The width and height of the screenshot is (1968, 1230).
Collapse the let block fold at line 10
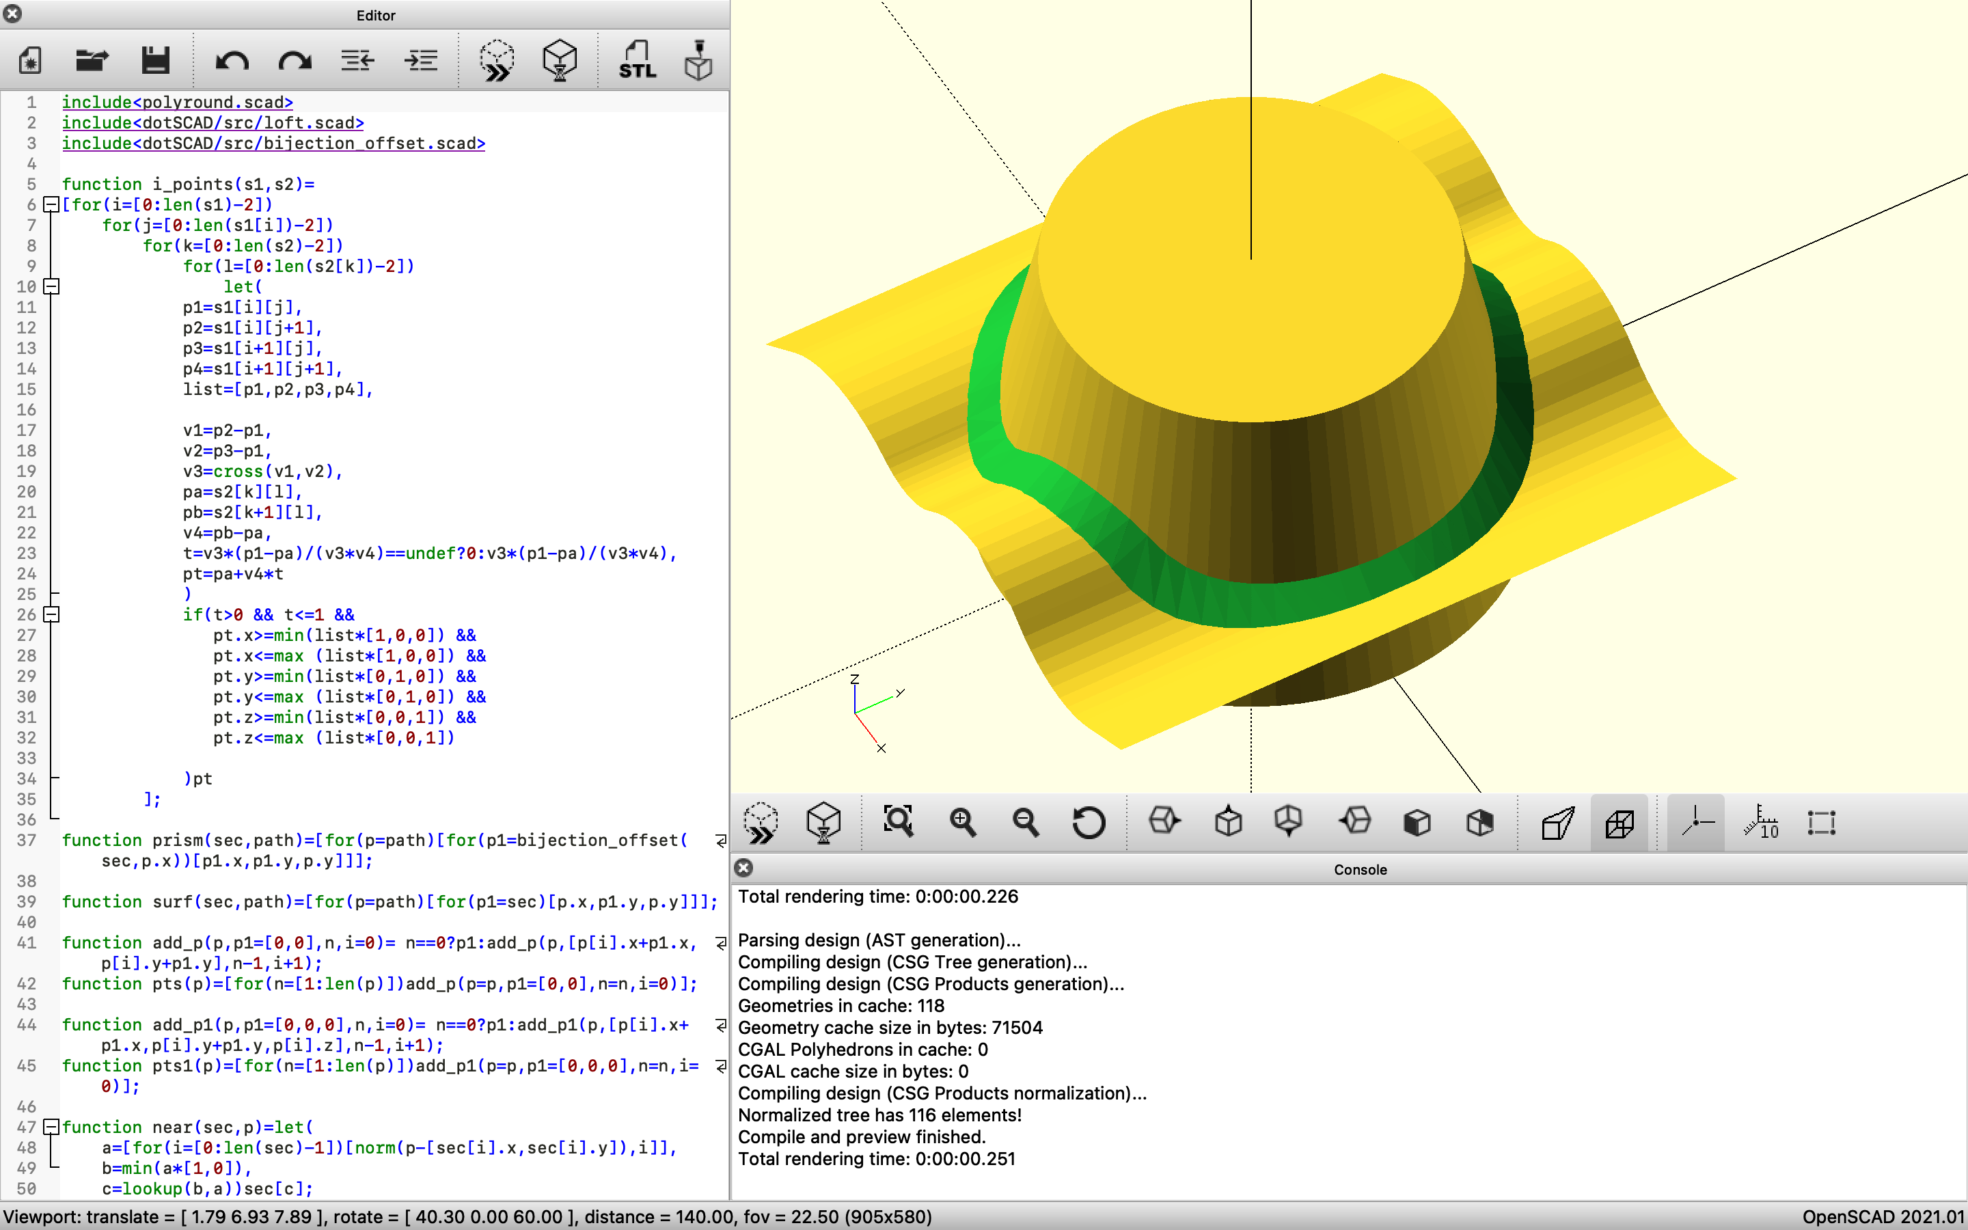51,286
